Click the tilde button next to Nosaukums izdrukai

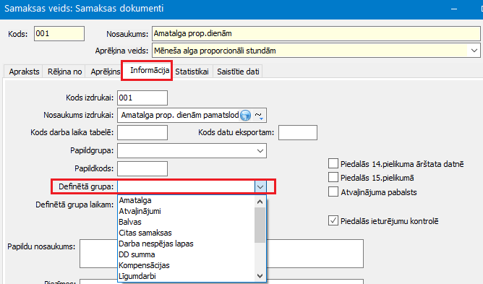(258, 116)
